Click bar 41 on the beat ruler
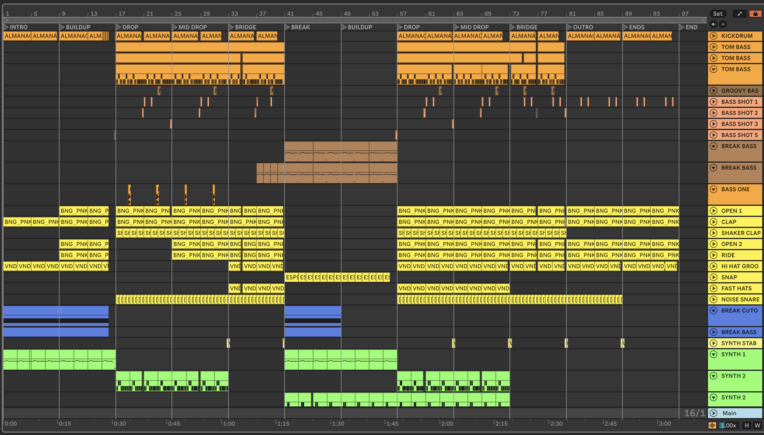 (x=290, y=14)
